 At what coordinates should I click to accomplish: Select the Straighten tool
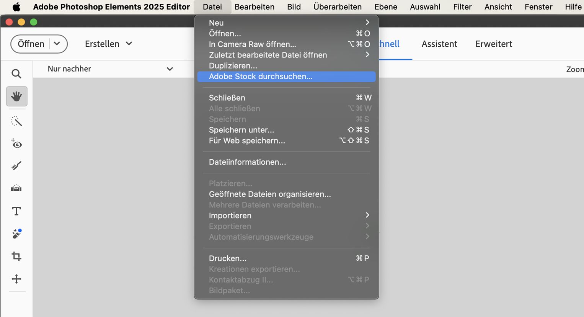coord(16,188)
